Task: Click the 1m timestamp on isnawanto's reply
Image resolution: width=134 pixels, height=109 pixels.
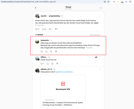Action: (x=51, y=40)
